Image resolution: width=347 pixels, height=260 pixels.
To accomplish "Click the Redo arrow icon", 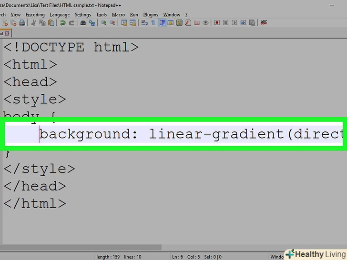I will pyautogui.click(x=71, y=22).
